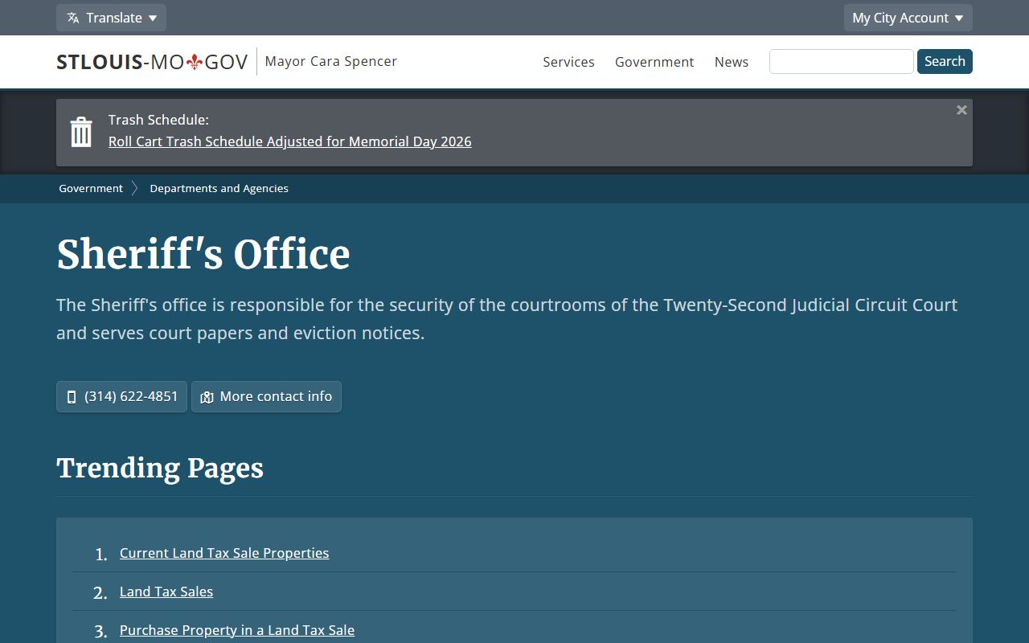1029x643 pixels.
Task: Open Current Land Tax Sale Properties
Action: coord(224,553)
